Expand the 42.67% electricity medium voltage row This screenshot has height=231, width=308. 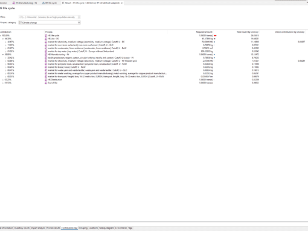click(5, 42)
